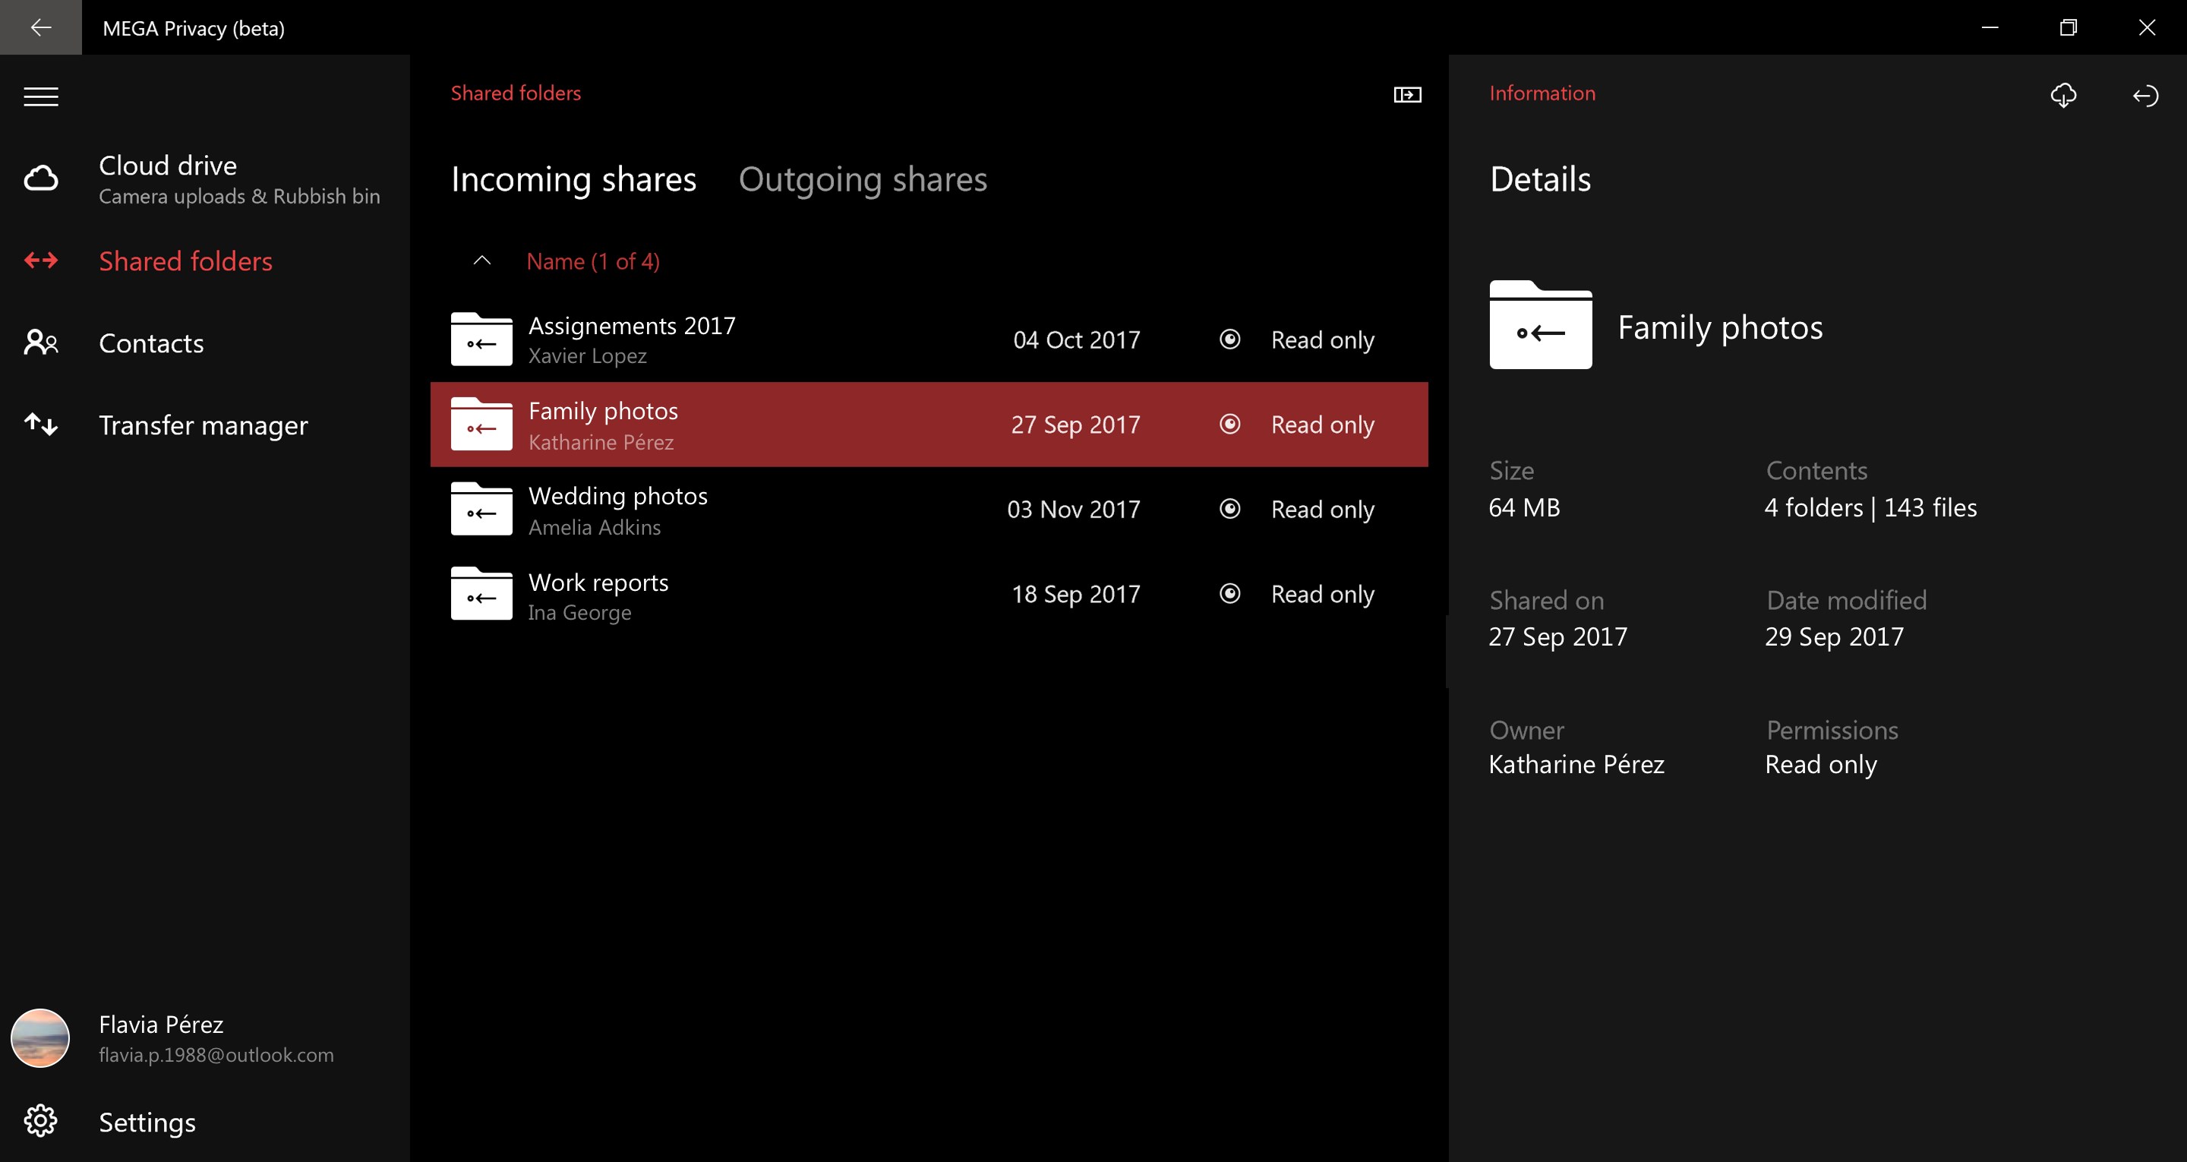Click the Contacts icon in sidebar
The width and height of the screenshot is (2187, 1162).
41,343
